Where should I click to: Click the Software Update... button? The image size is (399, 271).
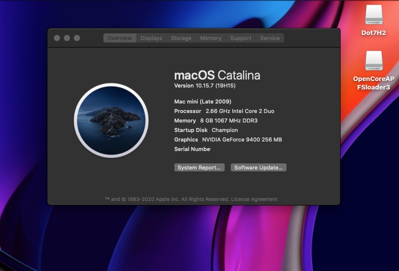(x=259, y=167)
